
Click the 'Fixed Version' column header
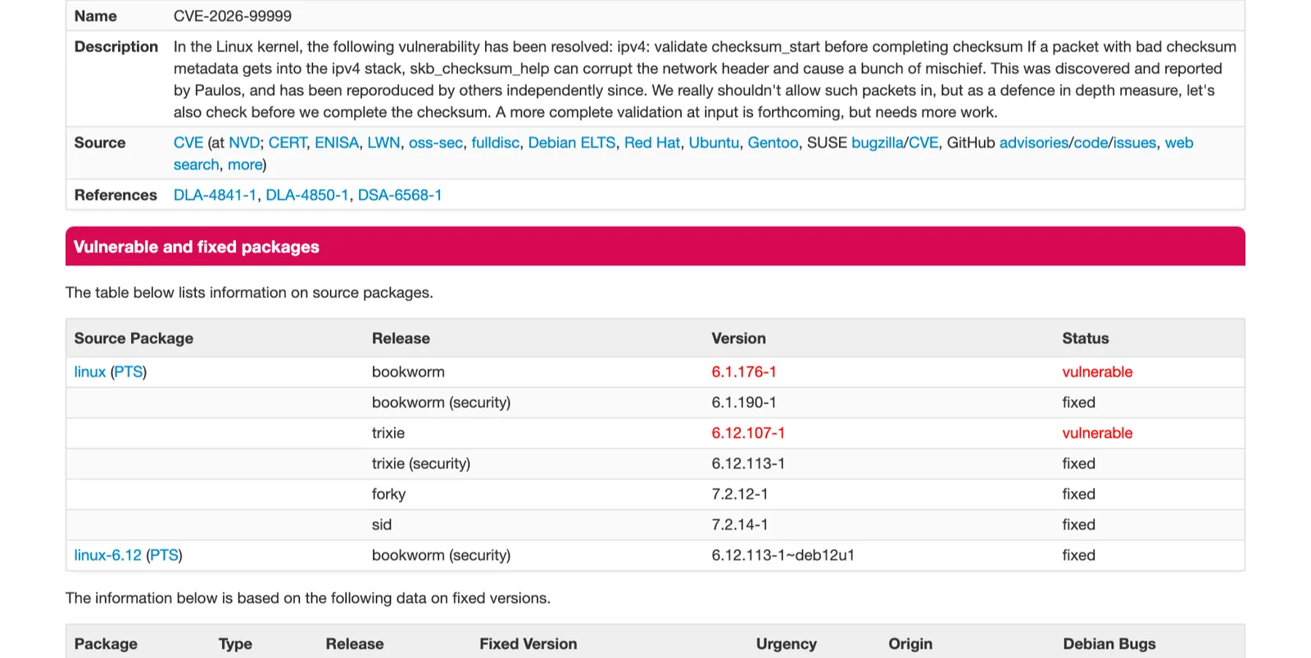click(528, 644)
